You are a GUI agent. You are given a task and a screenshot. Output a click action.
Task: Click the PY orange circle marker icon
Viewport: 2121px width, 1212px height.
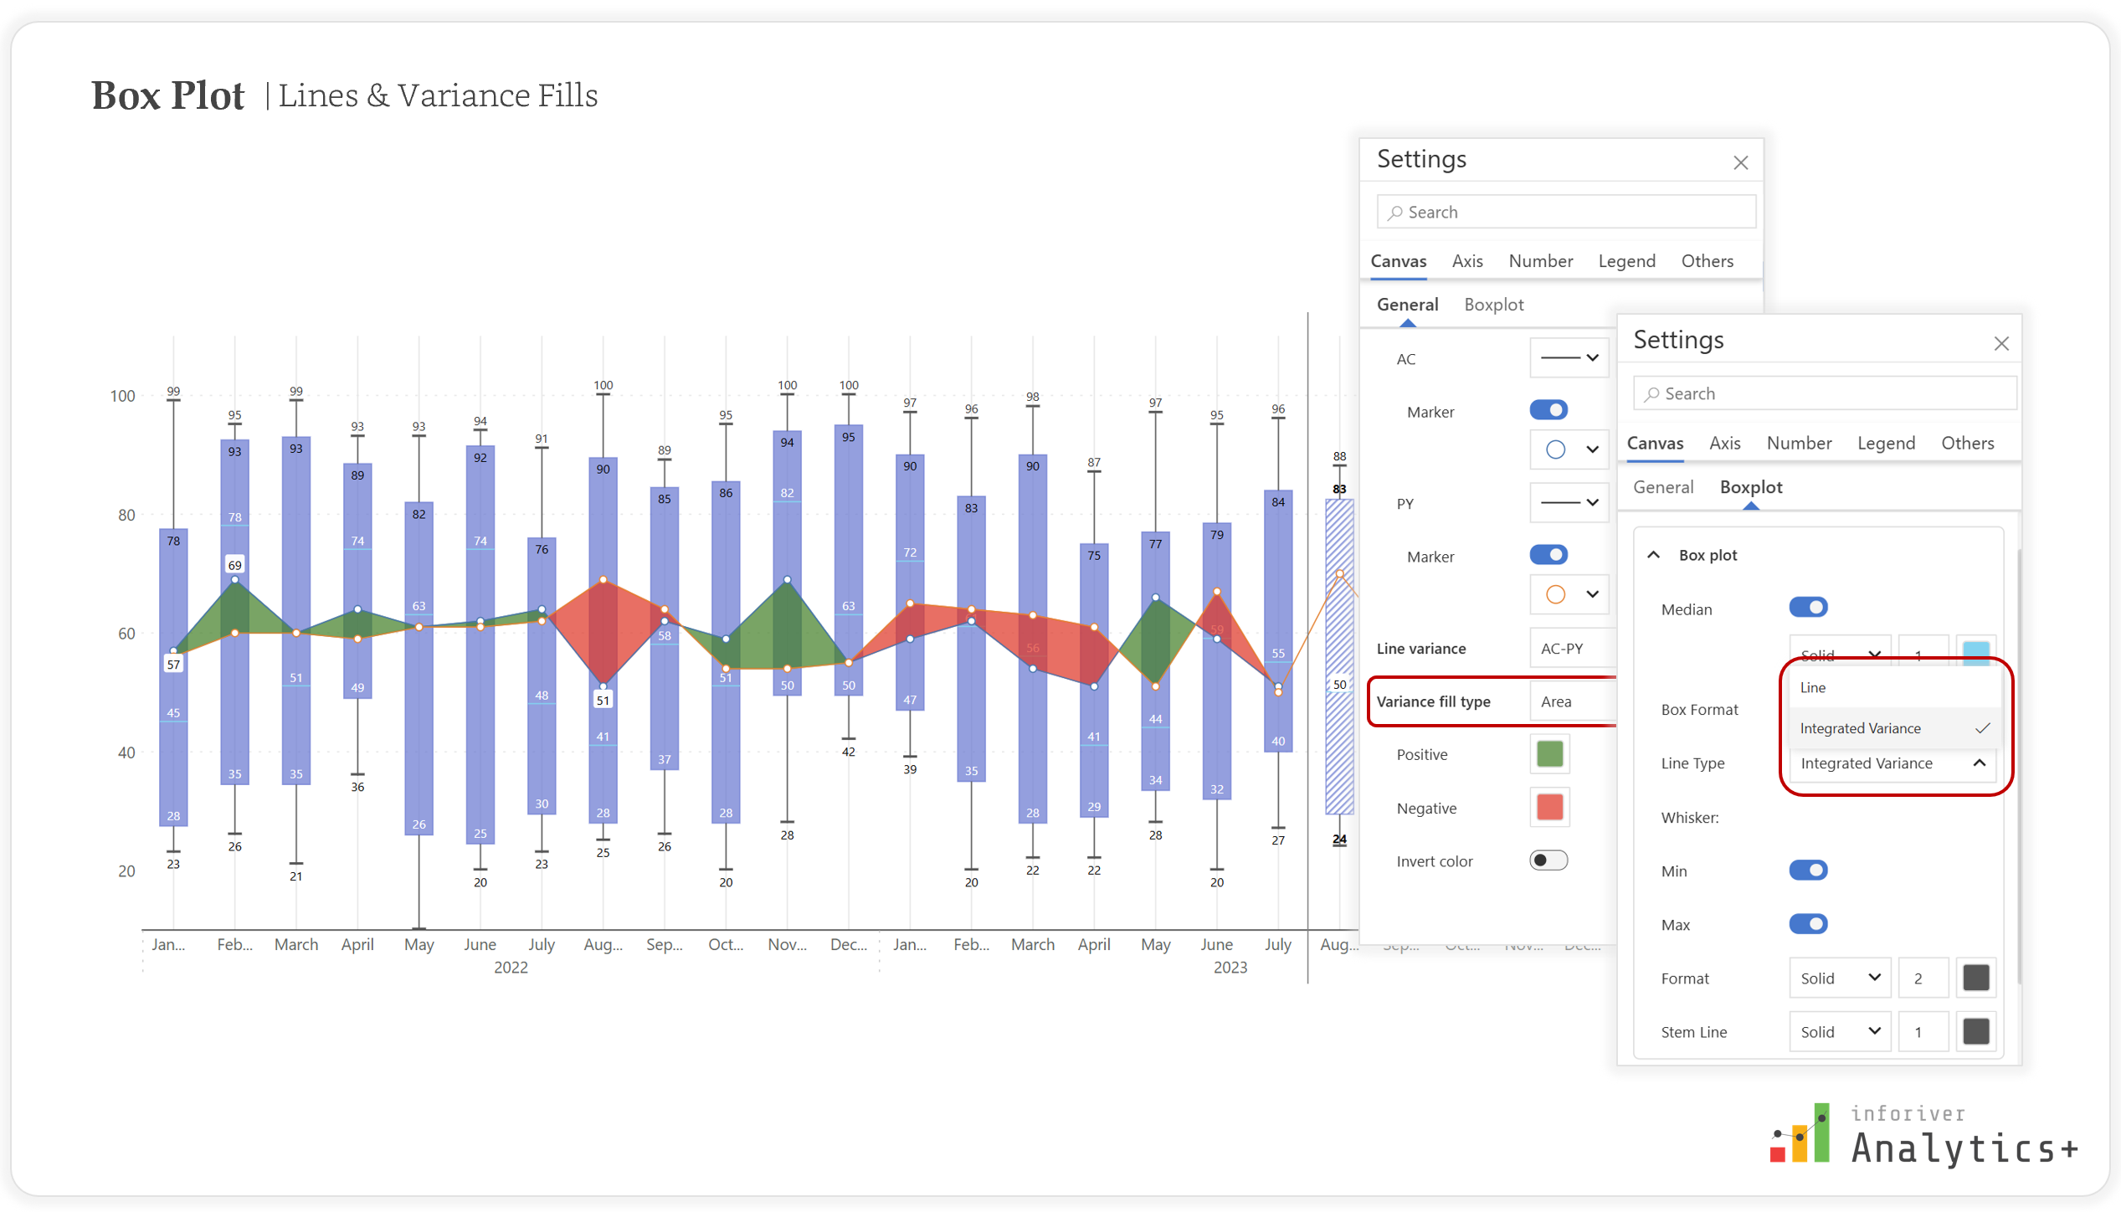[x=1555, y=594]
